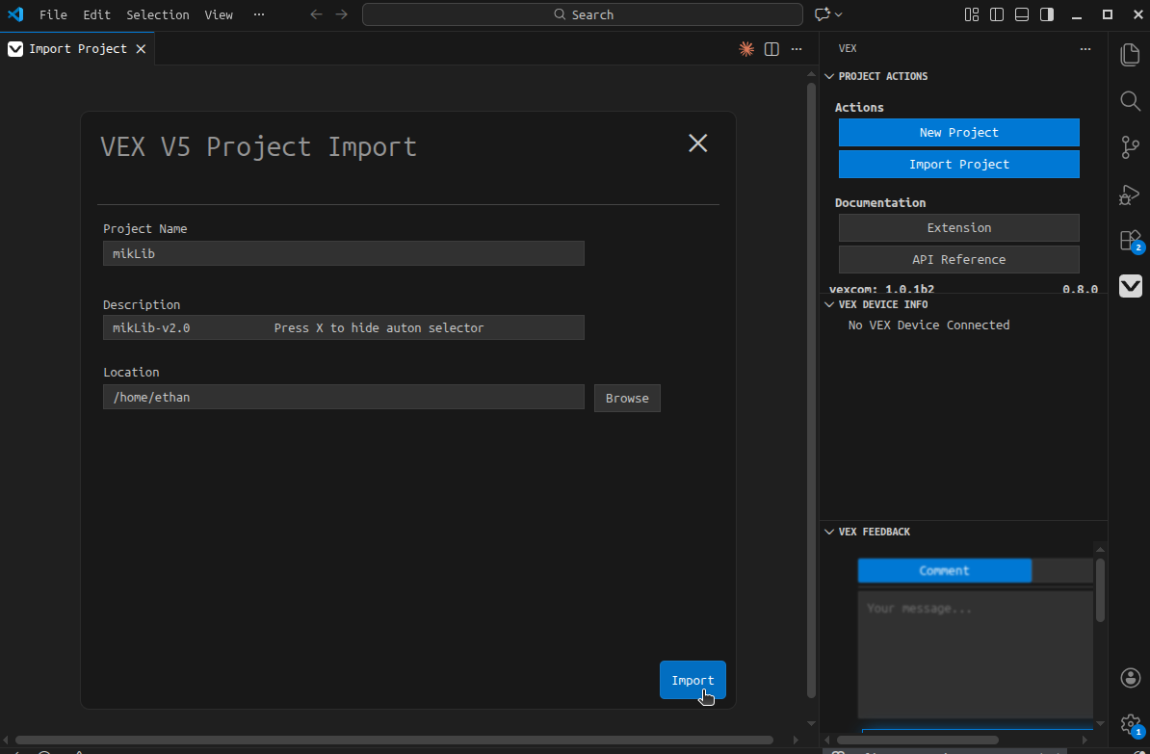Collapse the VEX DEVICE INFO section
Screen dimensions: 1150x754
[829, 304]
